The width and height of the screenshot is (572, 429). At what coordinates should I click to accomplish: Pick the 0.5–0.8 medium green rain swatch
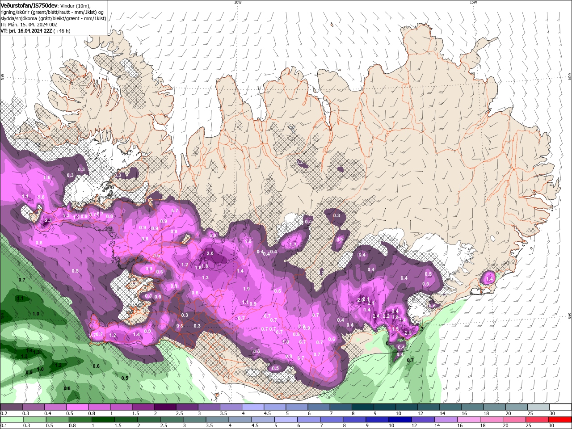tap(57, 420)
